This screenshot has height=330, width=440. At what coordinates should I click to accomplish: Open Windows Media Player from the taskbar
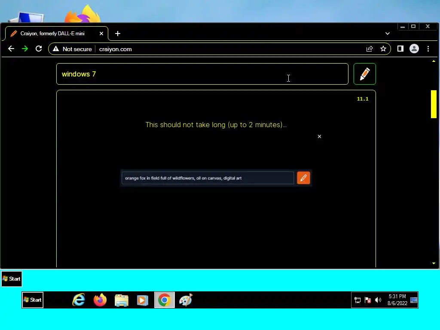[x=143, y=300]
